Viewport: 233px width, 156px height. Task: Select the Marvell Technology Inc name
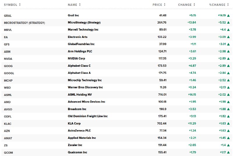[83, 29]
